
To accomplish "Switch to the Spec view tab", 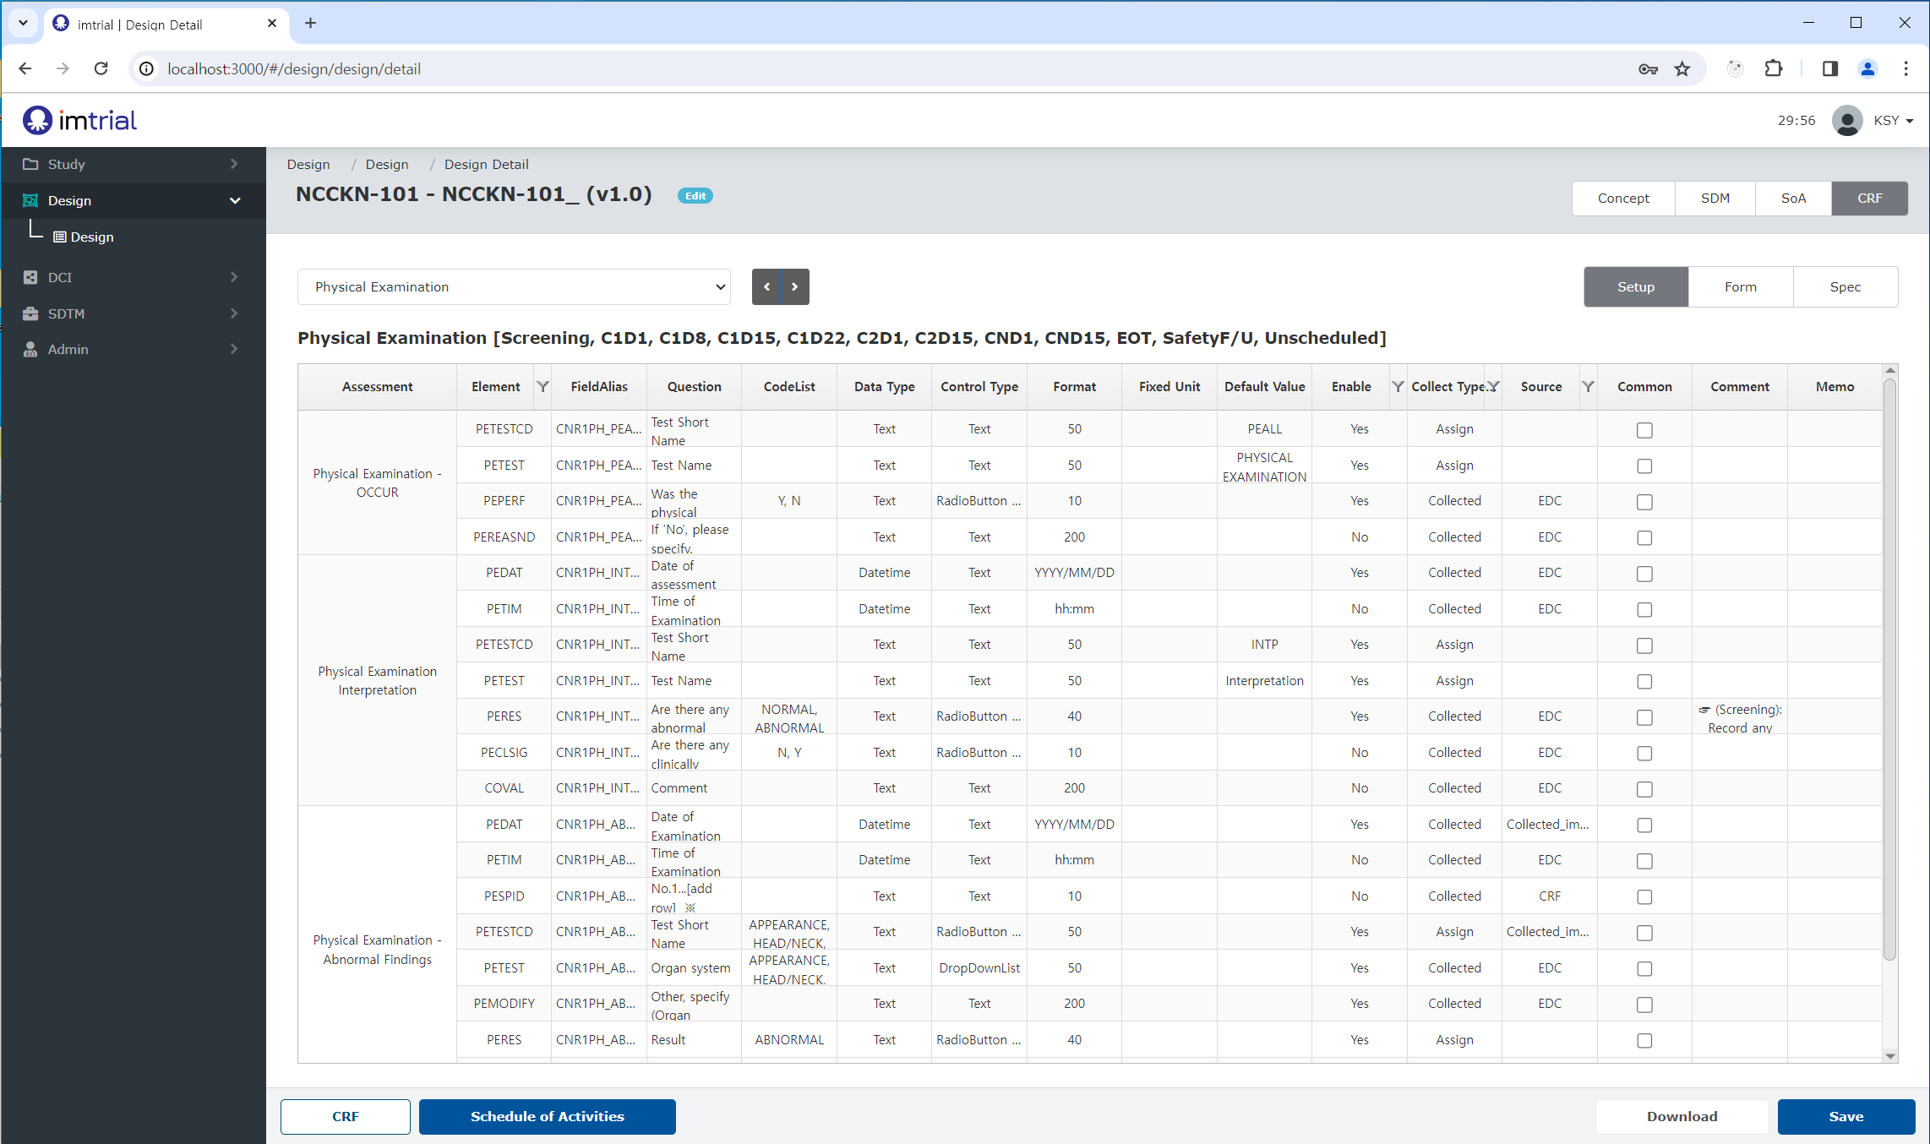I will (1845, 286).
